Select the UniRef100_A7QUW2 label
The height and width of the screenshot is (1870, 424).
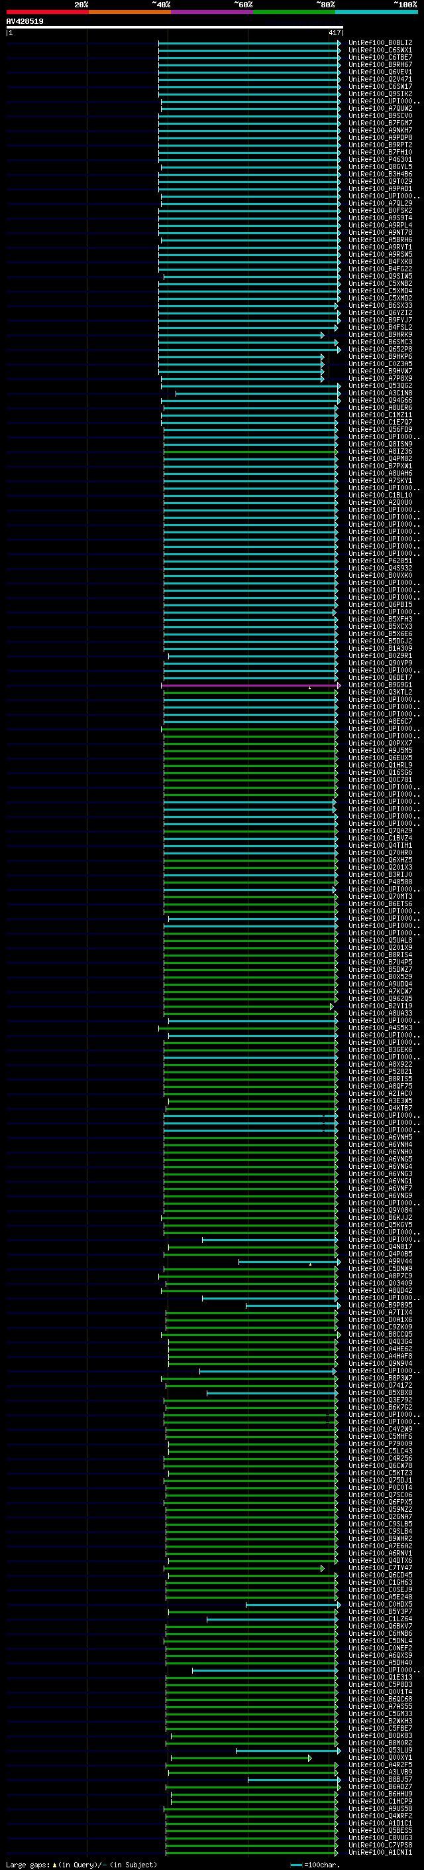click(x=380, y=108)
